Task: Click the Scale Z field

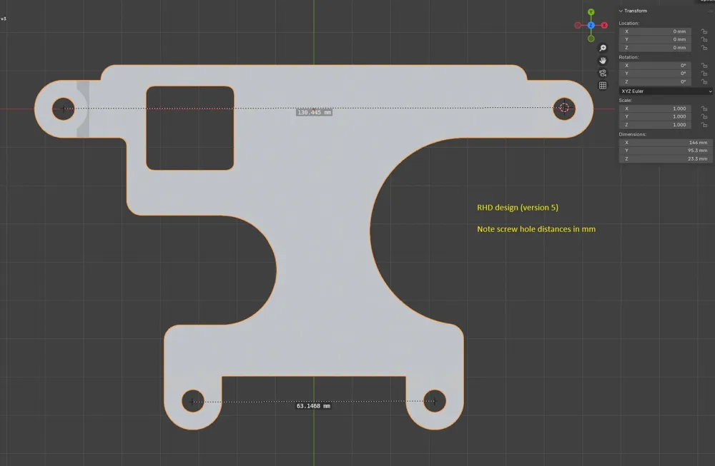Action: [x=655, y=125]
